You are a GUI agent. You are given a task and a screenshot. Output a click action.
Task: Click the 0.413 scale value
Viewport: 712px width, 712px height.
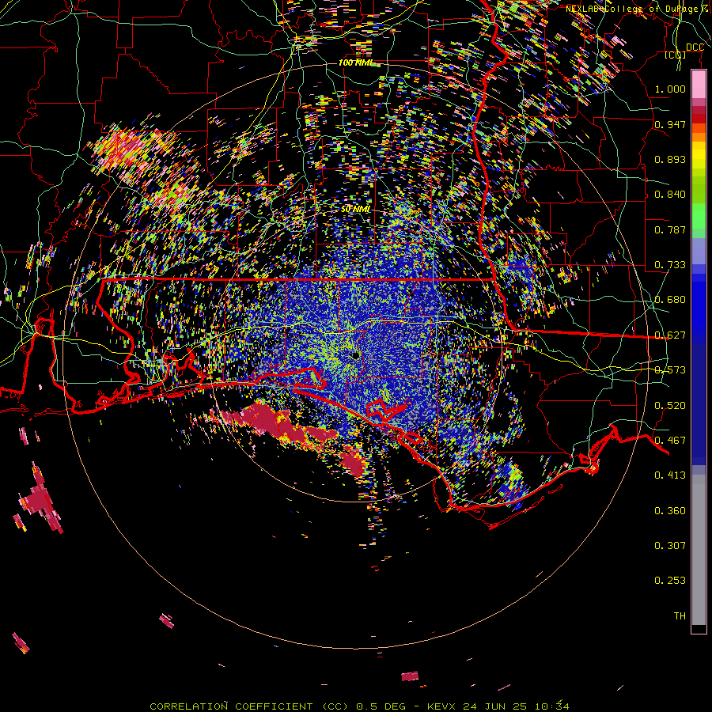[670, 475]
